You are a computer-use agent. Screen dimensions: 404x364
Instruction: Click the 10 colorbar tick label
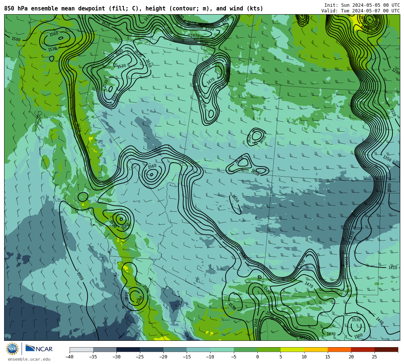304,357
